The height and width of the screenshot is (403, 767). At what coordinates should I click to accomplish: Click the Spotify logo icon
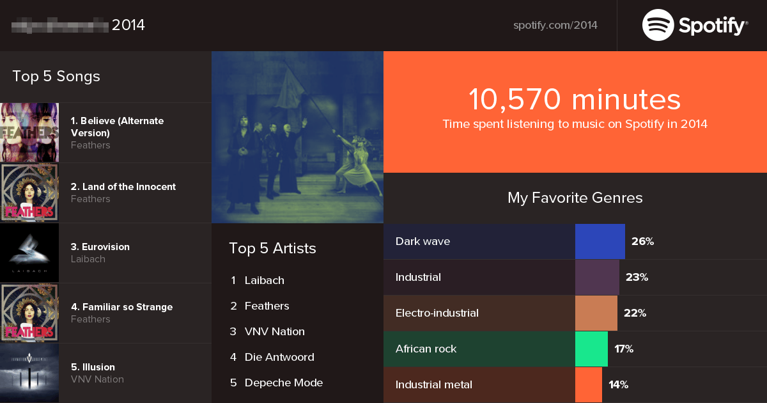pos(658,26)
